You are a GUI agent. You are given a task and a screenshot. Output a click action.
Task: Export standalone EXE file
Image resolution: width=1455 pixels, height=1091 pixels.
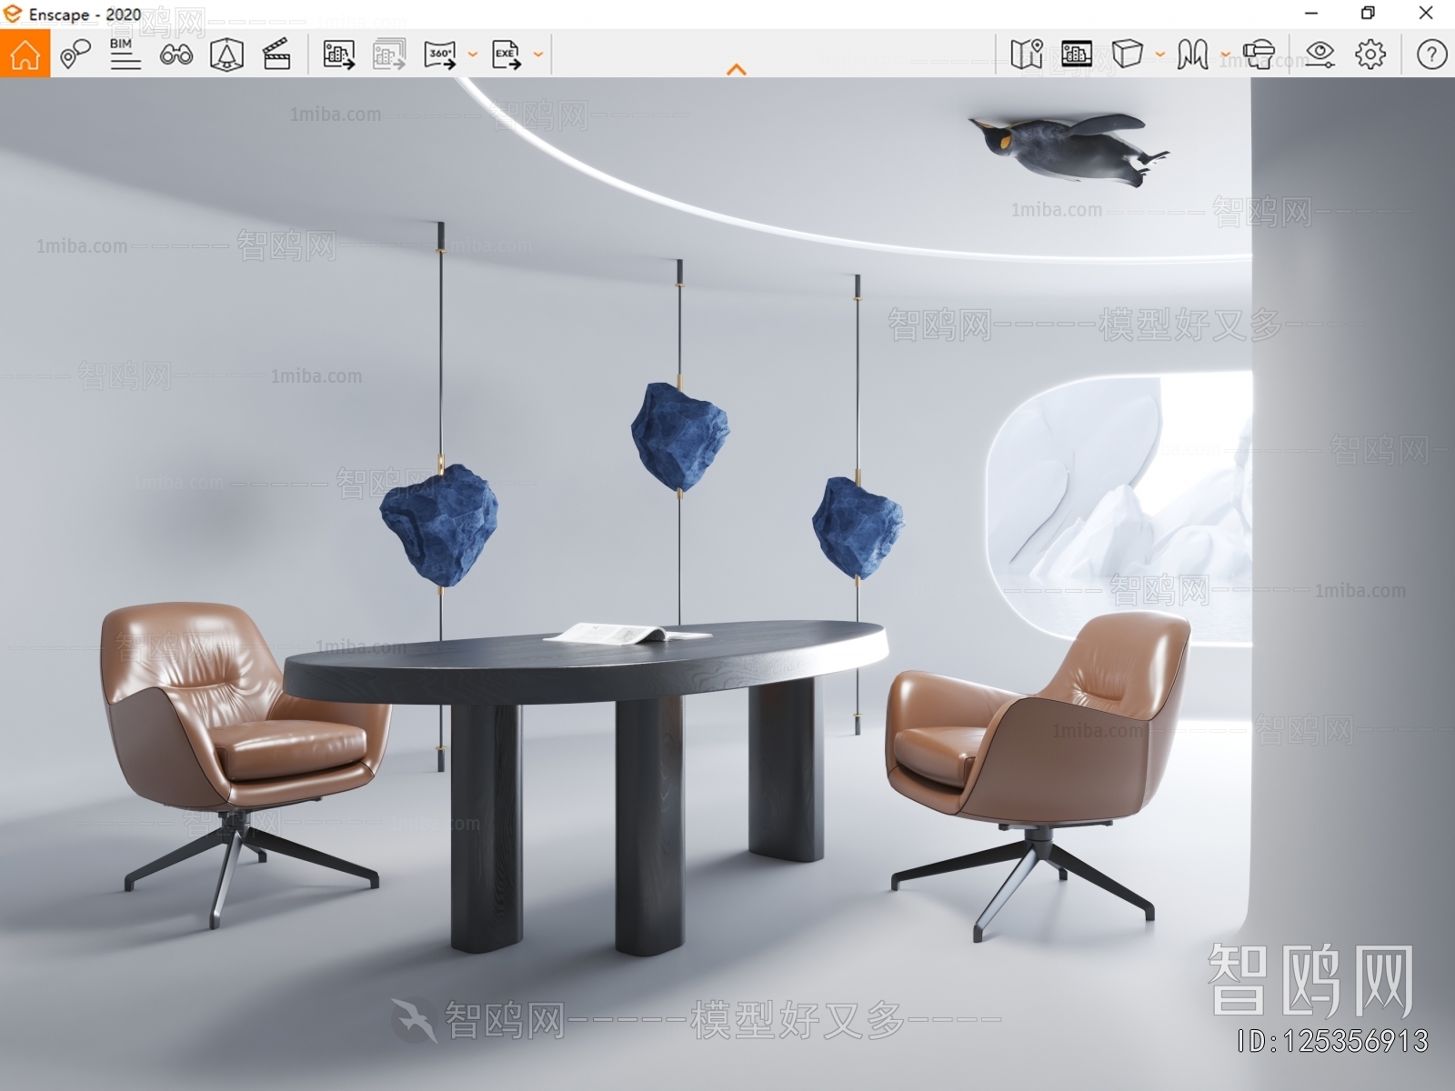click(507, 55)
